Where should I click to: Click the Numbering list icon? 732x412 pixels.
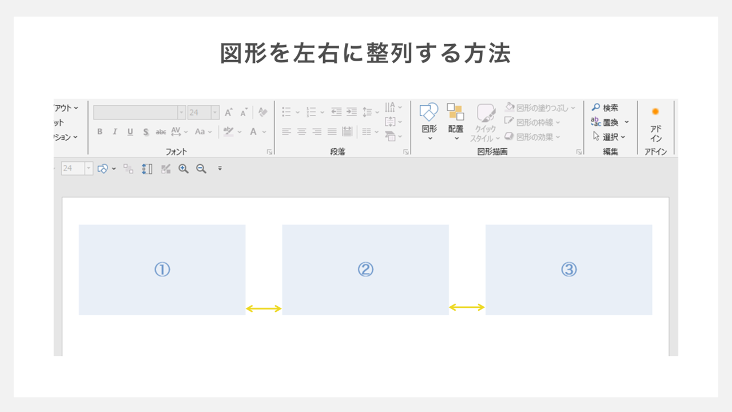click(311, 112)
